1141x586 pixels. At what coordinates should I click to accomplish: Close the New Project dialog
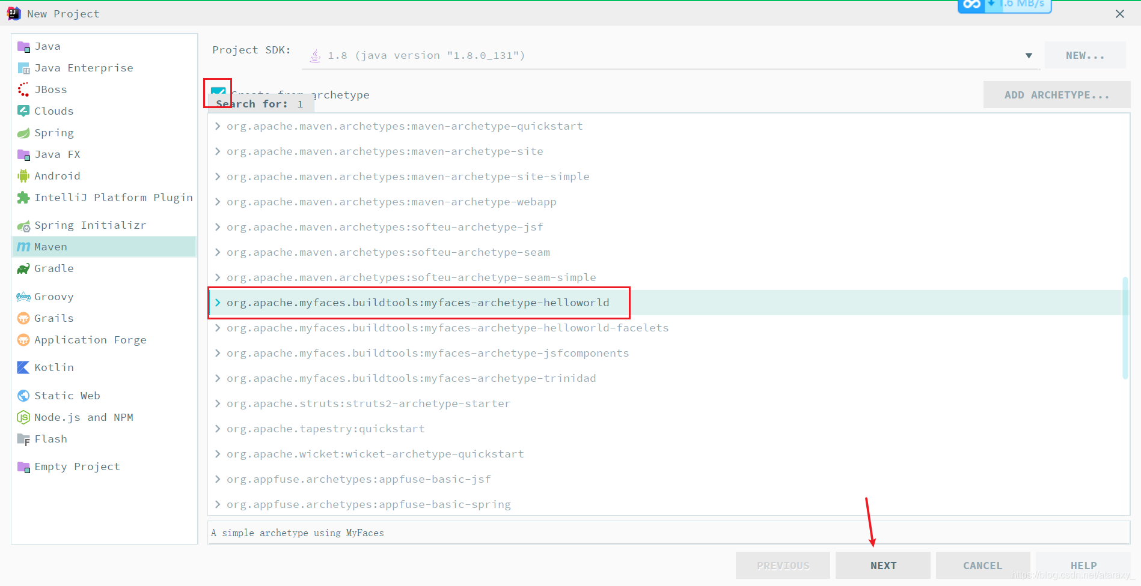[1120, 14]
